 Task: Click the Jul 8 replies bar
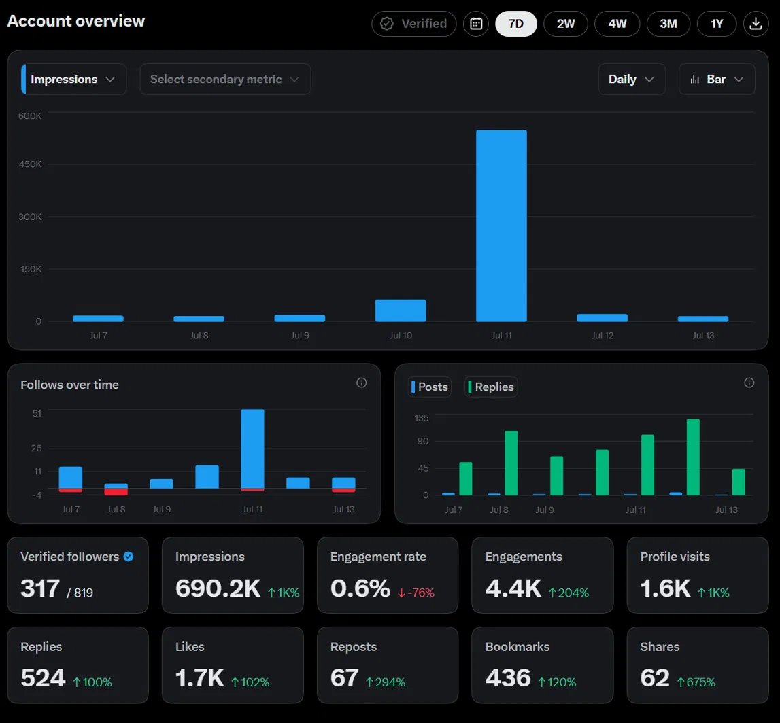[511, 463]
